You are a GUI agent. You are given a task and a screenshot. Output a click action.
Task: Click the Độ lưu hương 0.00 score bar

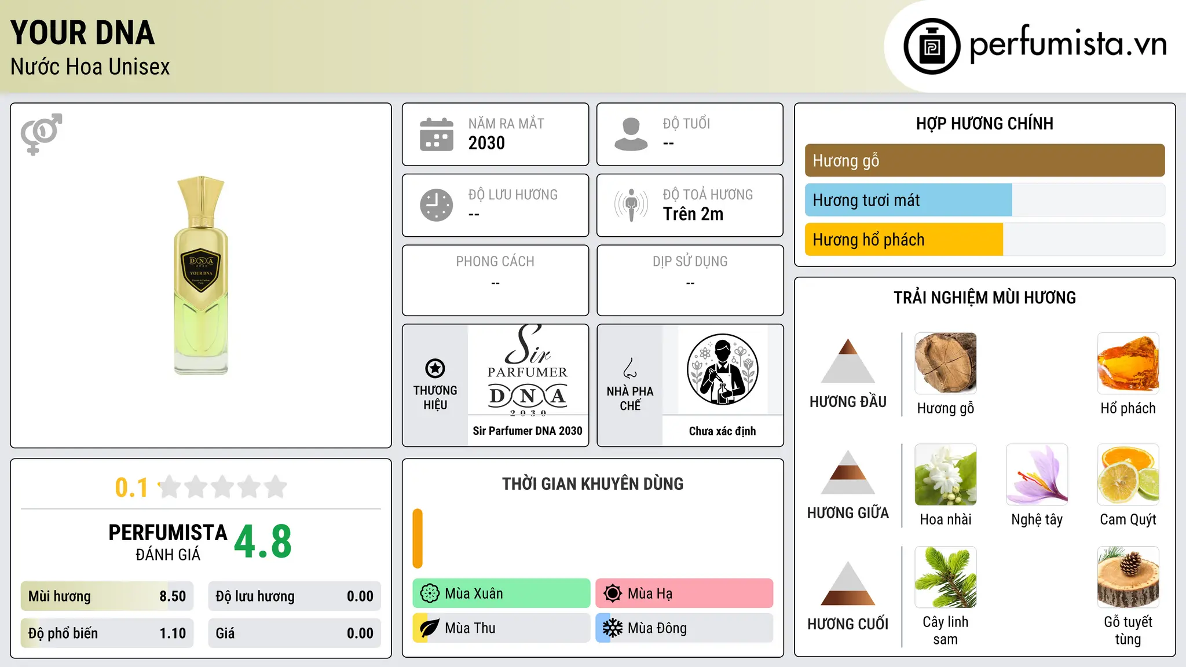click(295, 596)
